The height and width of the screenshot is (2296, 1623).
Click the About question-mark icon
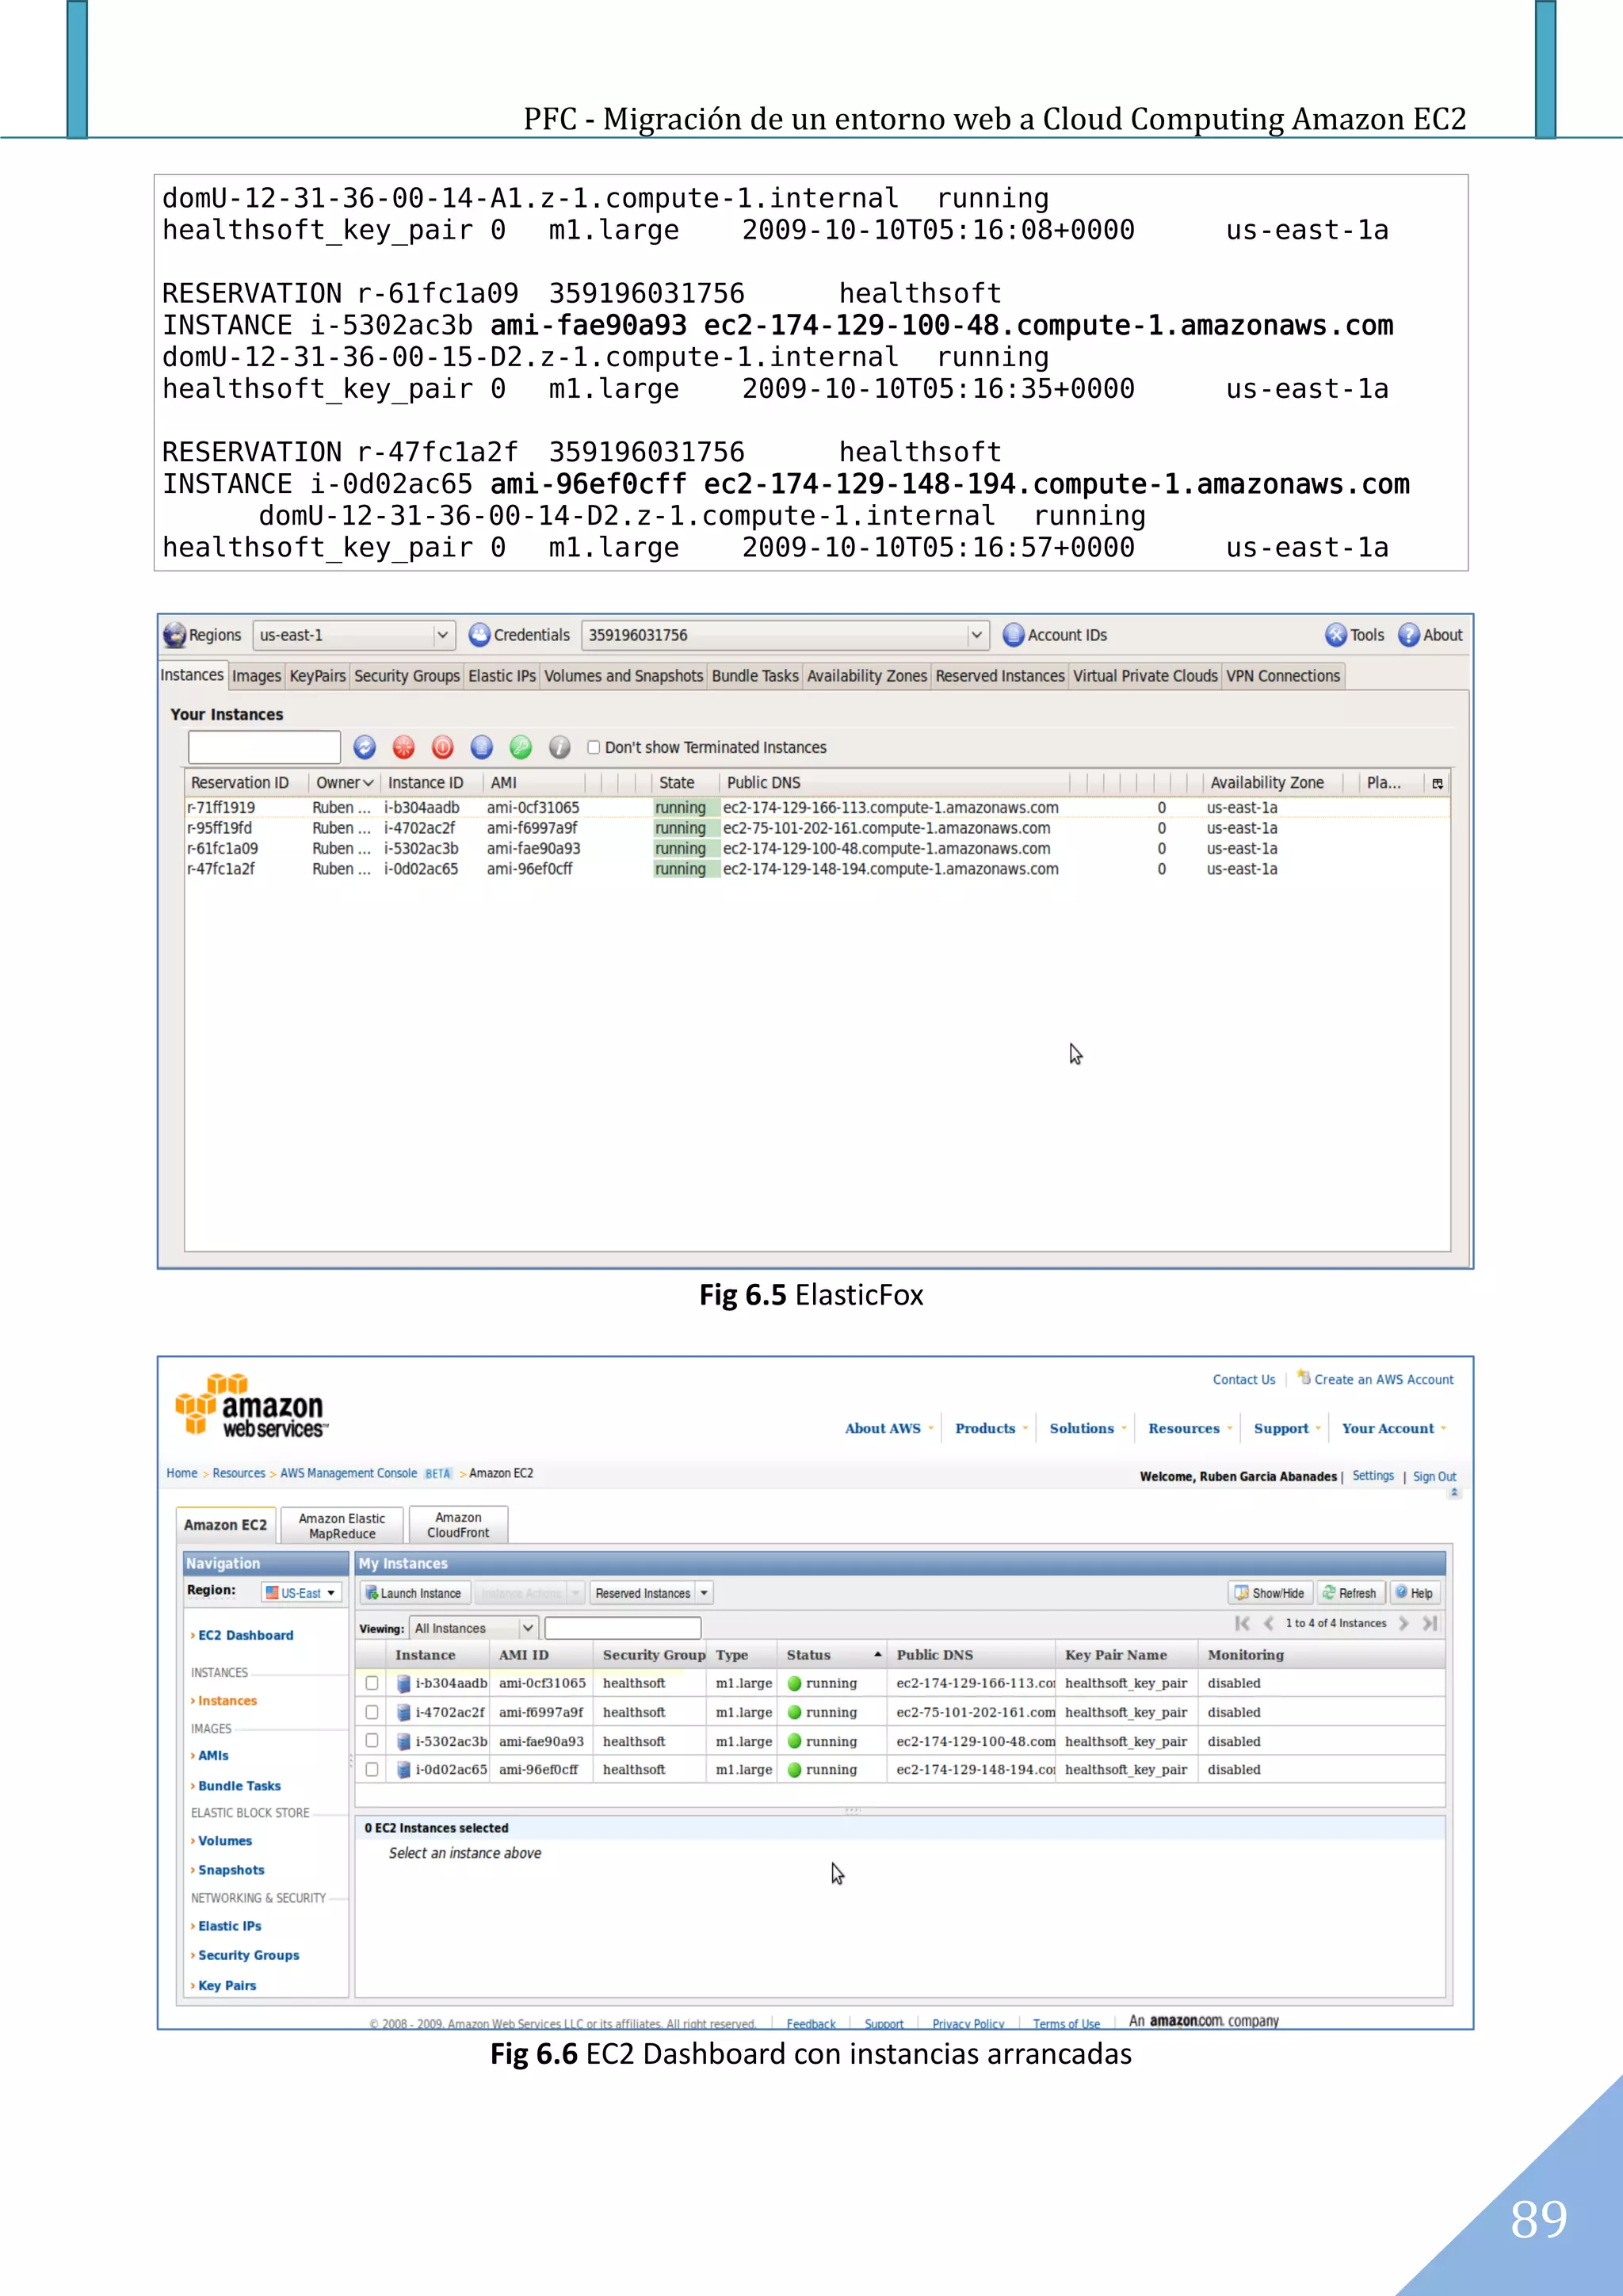coord(1409,635)
